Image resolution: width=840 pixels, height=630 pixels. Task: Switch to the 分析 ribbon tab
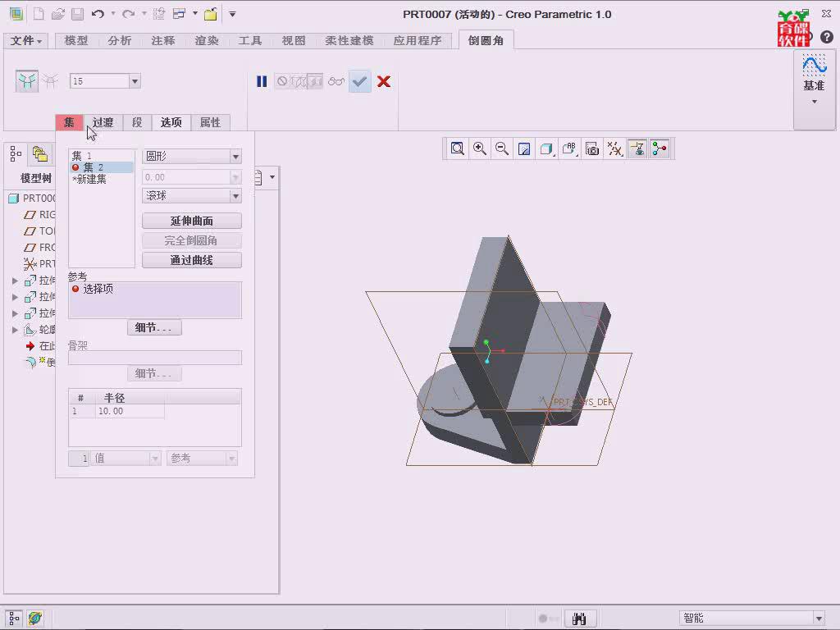[120, 41]
